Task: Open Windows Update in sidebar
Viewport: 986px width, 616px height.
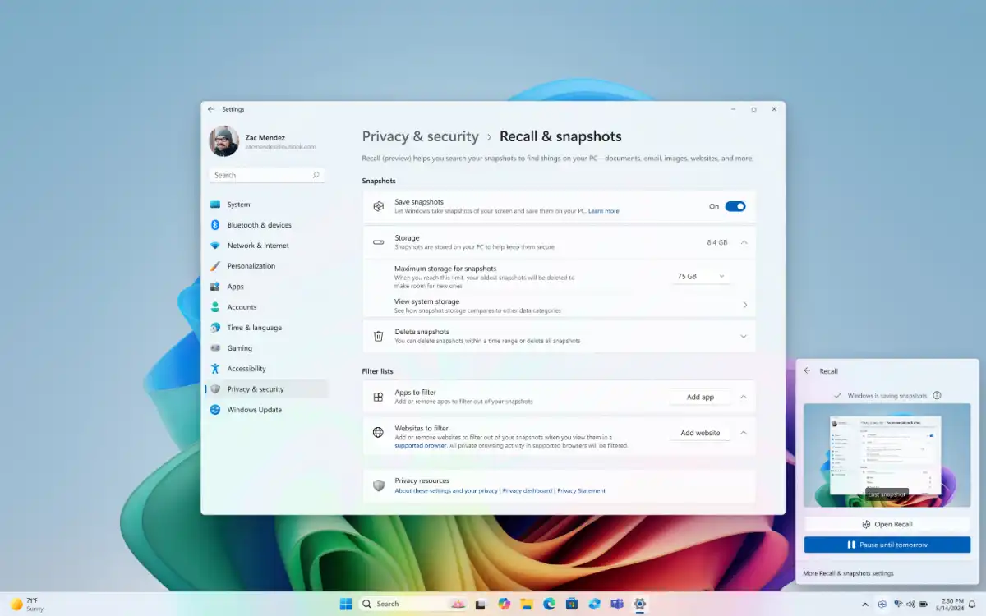Action: point(266,410)
